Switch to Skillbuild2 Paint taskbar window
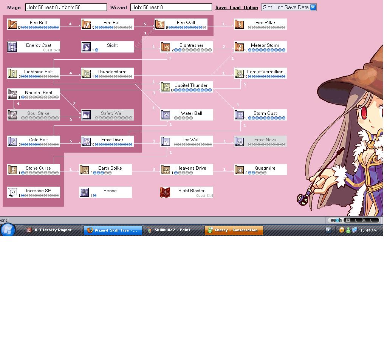 (x=173, y=230)
